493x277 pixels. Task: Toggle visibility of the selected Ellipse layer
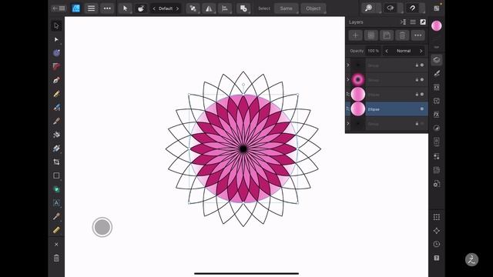click(422, 109)
